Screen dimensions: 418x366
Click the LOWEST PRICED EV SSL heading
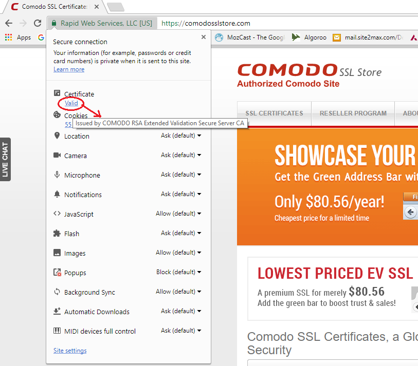[335, 274]
